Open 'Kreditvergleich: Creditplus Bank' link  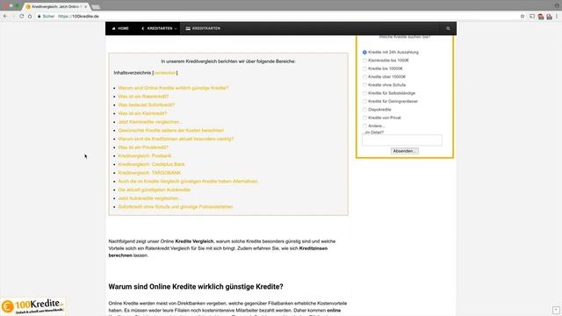(151, 164)
